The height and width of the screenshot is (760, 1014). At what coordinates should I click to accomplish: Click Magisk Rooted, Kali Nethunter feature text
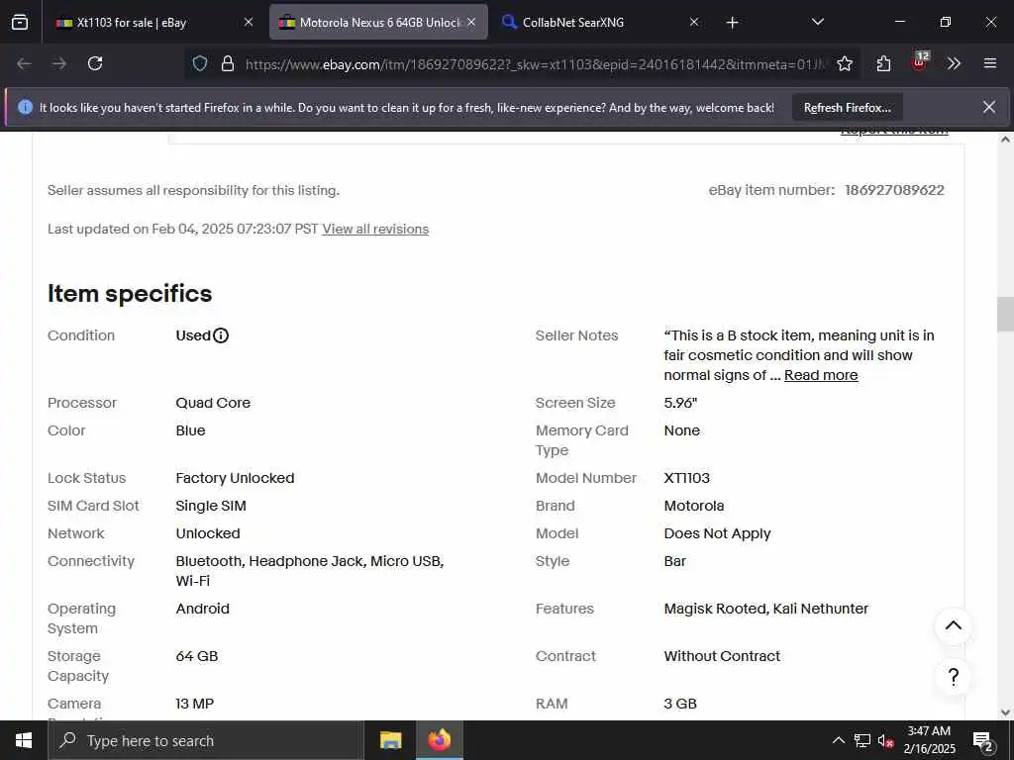[x=765, y=609]
